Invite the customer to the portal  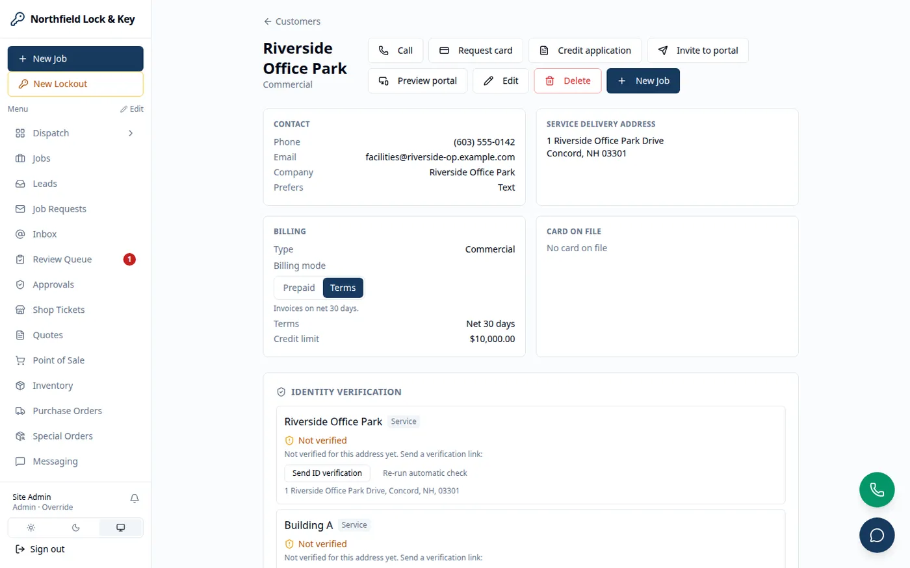click(697, 51)
